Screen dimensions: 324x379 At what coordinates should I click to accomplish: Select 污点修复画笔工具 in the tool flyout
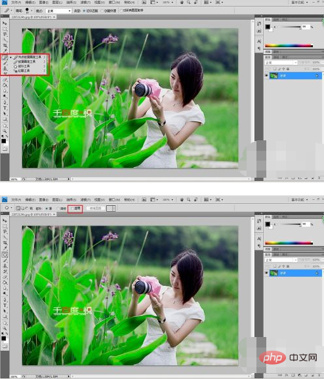click(x=27, y=57)
